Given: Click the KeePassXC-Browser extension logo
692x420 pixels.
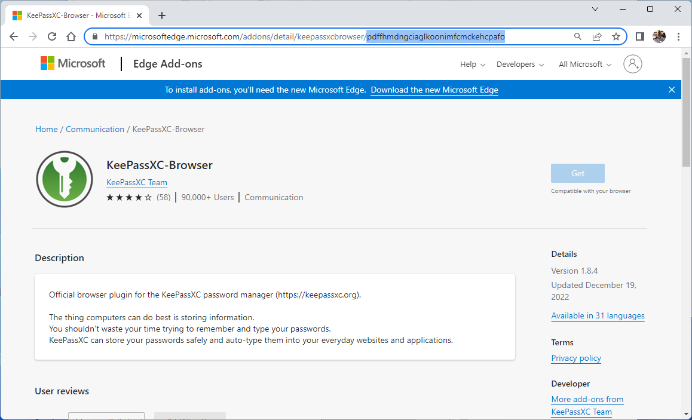Looking at the screenshot, I should [x=64, y=179].
